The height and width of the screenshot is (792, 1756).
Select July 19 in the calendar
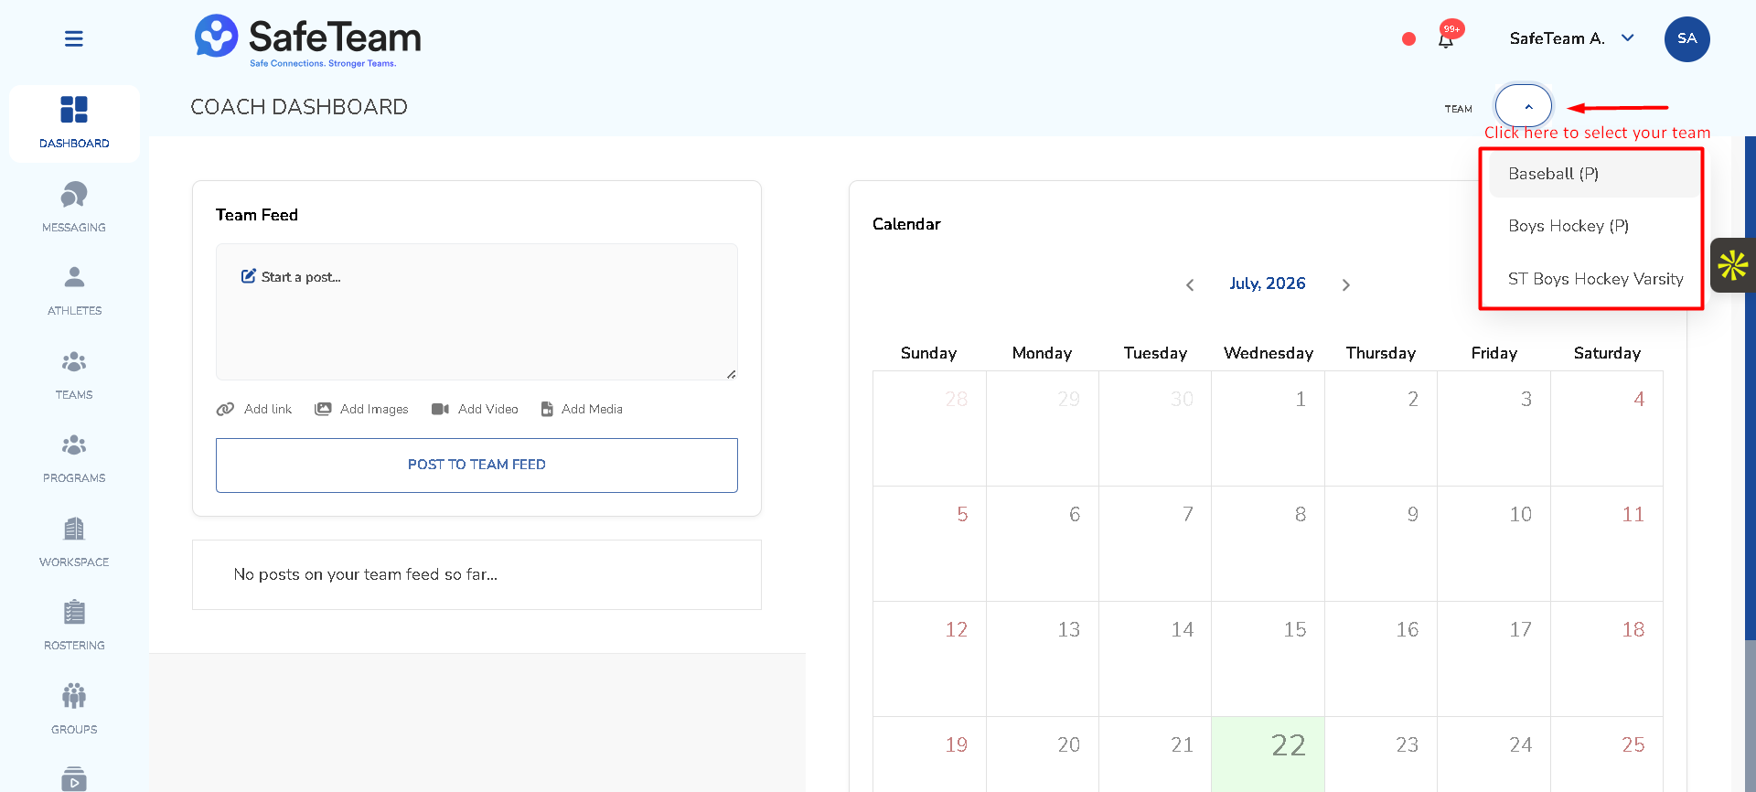pos(929,754)
